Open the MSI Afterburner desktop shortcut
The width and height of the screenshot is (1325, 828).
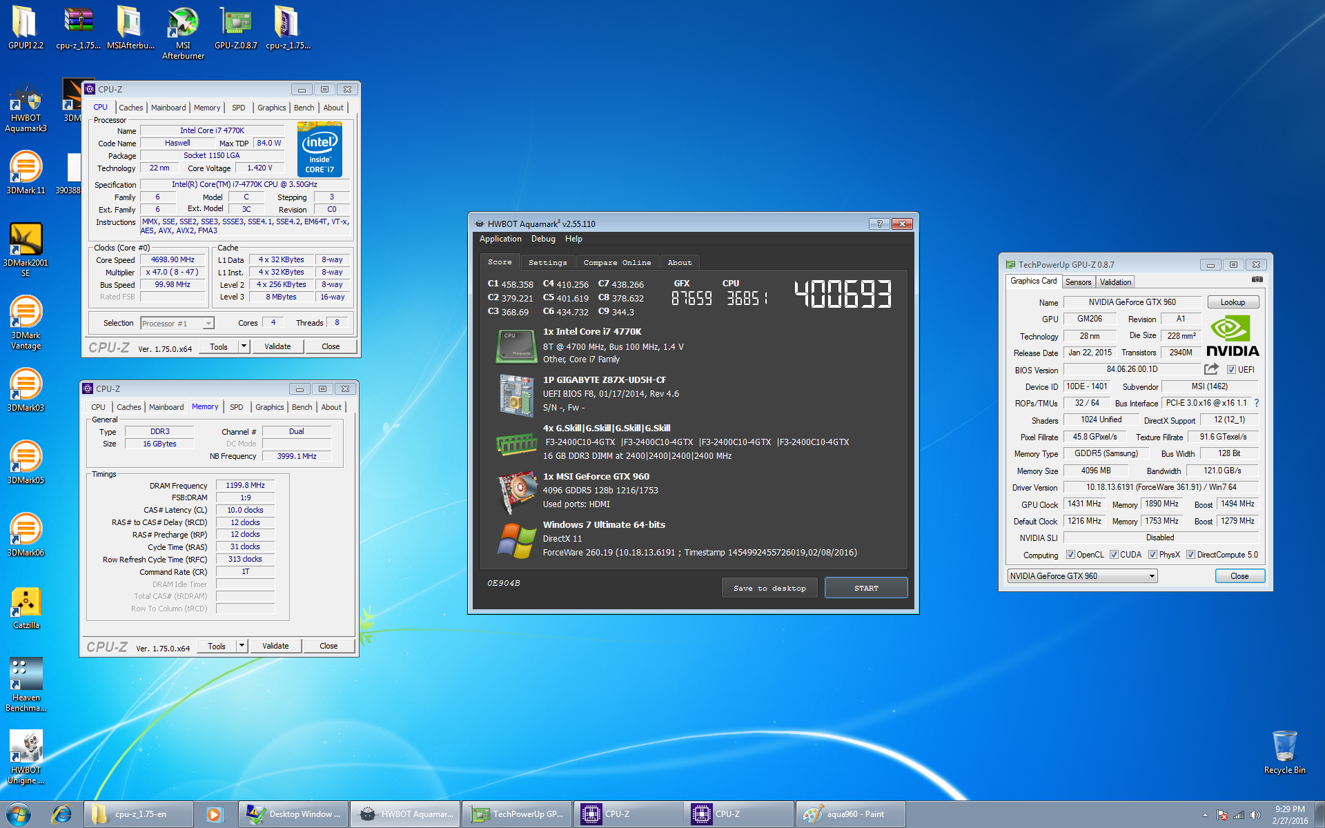point(183,33)
